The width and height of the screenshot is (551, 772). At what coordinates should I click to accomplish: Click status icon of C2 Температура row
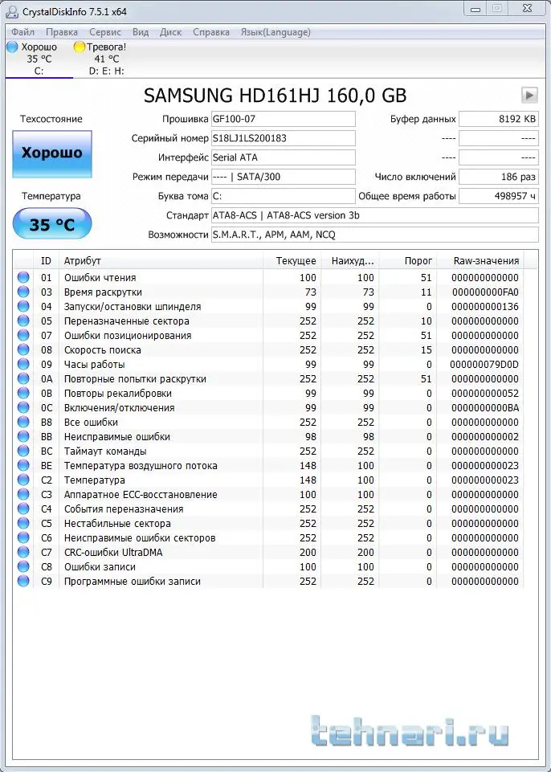(23, 480)
